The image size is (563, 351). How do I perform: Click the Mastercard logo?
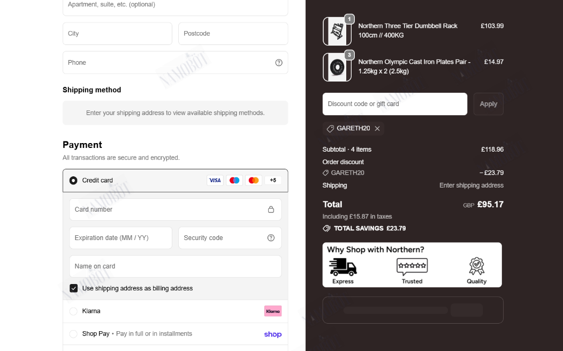[x=254, y=180]
